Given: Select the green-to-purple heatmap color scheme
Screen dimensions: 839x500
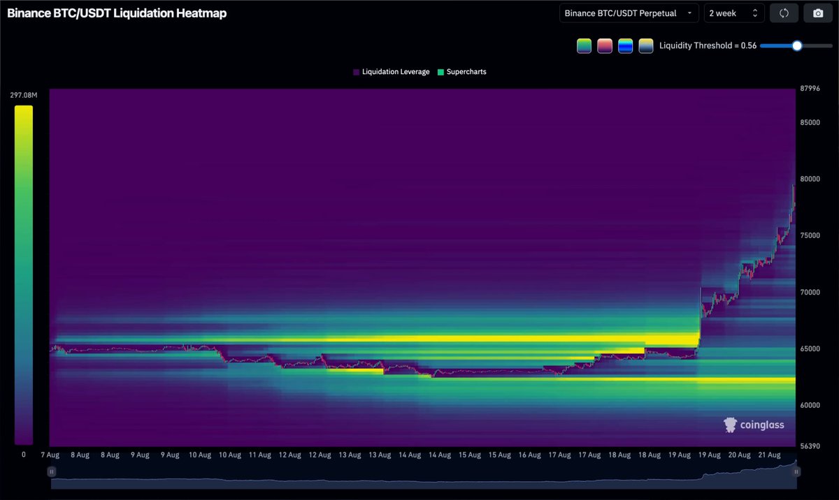Looking at the screenshot, I should pyautogui.click(x=584, y=45).
